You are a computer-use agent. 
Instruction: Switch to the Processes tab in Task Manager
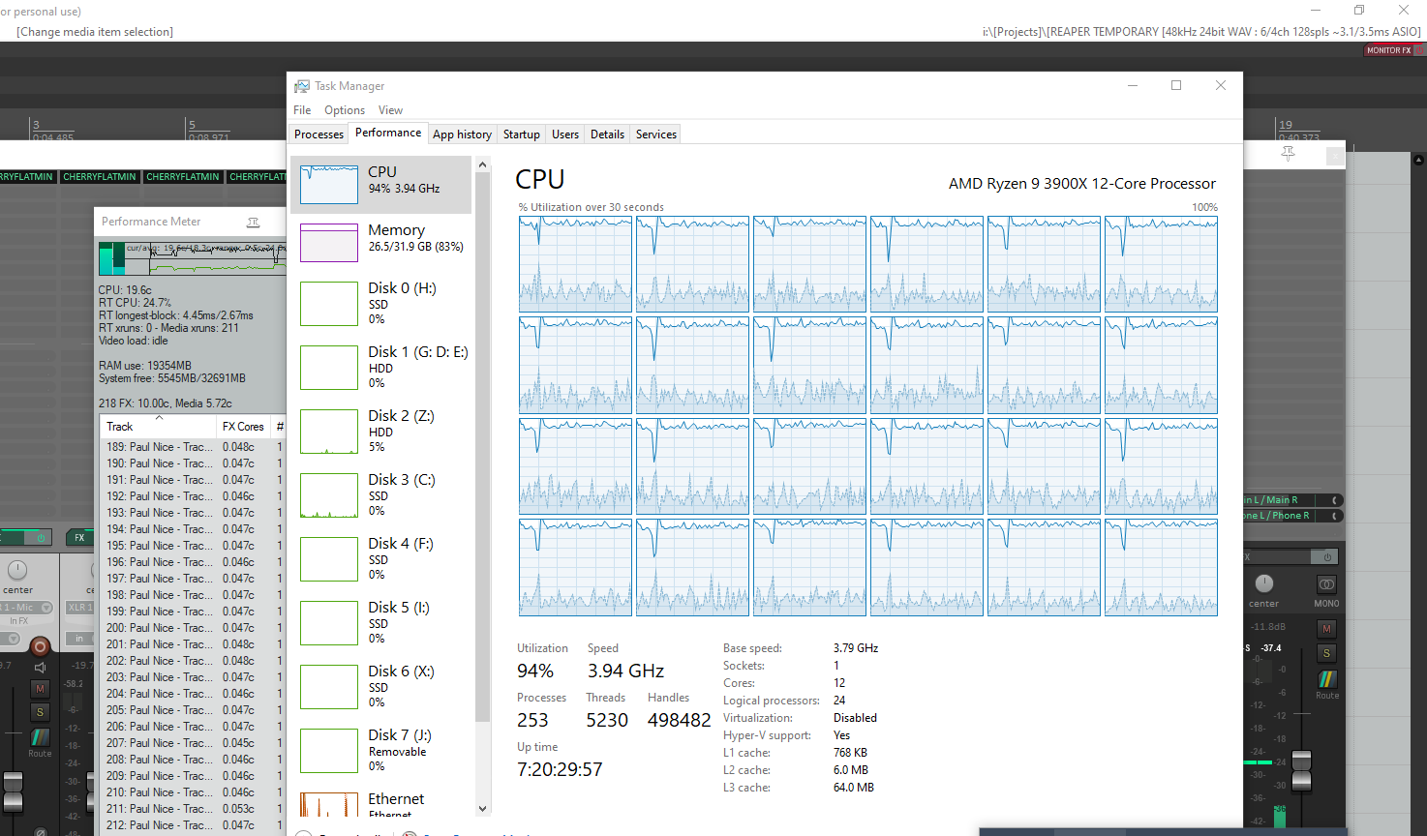point(319,134)
